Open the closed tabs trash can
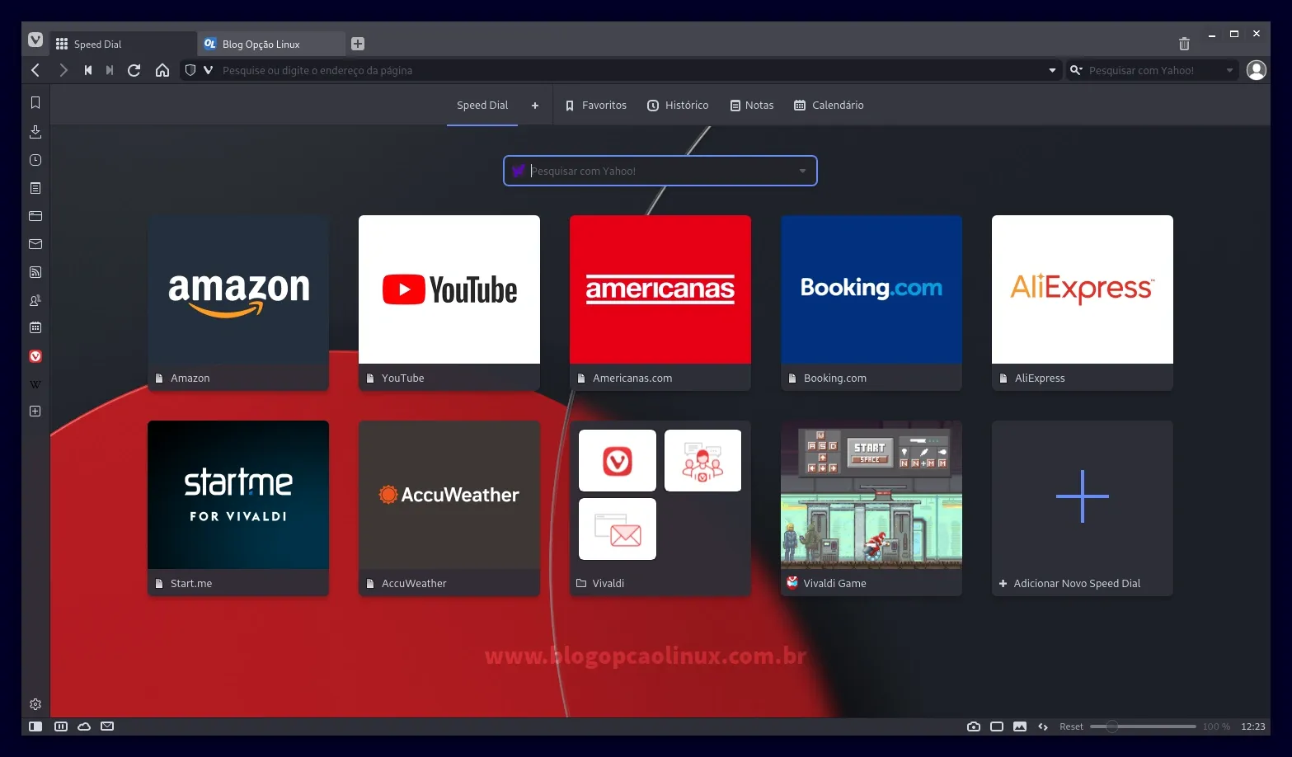 (x=1184, y=44)
